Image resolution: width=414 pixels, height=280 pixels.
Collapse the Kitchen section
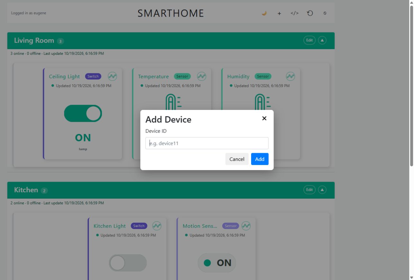pyautogui.click(x=322, y=190)
